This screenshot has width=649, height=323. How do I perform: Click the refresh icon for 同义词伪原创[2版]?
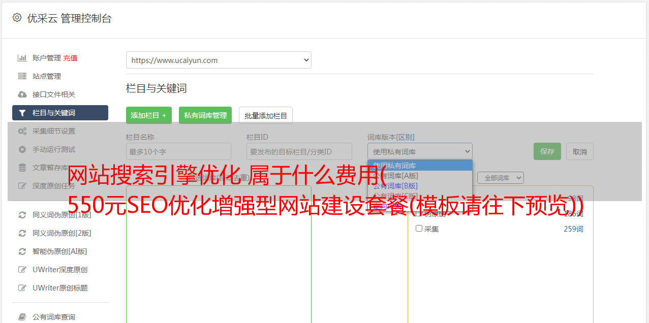pyautogui.click(x=22, y=233)
